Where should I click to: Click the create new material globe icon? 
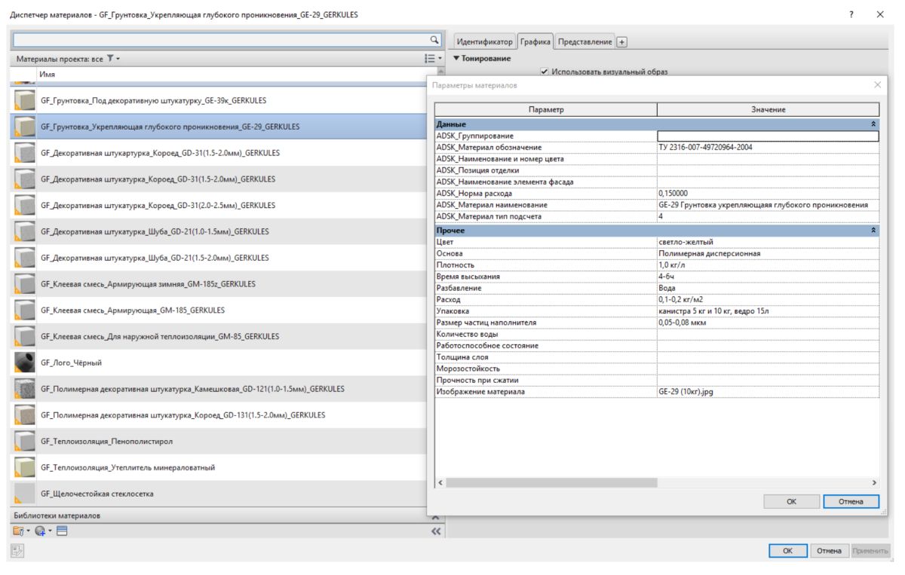click(40, 531)
